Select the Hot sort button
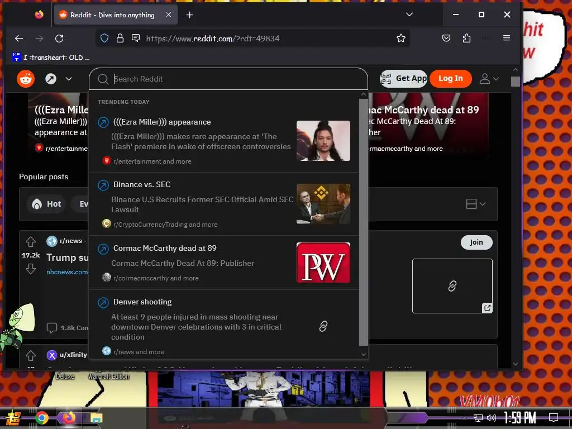This screenshot has height=429, width=572. 46,204
